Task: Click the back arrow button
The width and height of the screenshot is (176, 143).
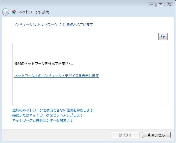Action: click(6, 12)
